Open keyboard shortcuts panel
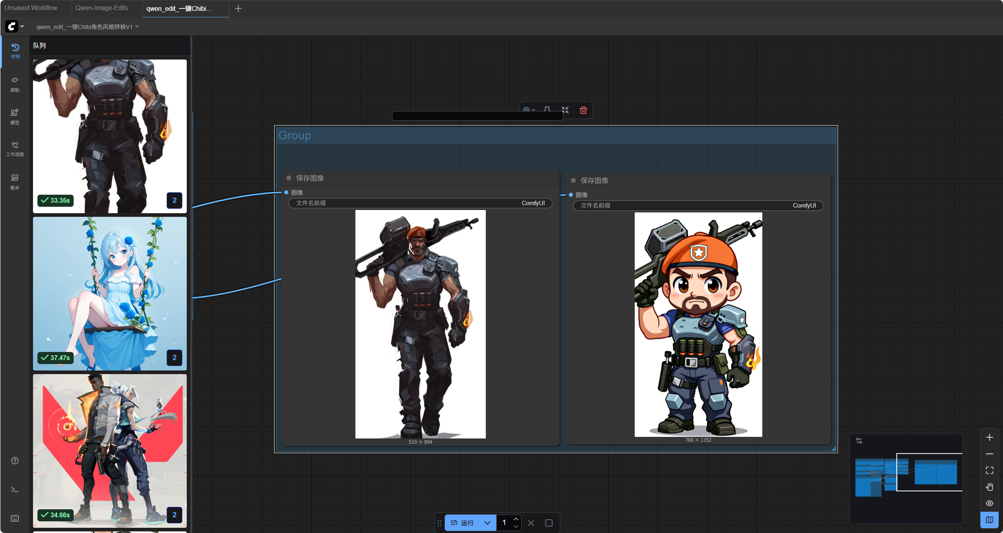The image size is (1003, 533). coord(15,518)
